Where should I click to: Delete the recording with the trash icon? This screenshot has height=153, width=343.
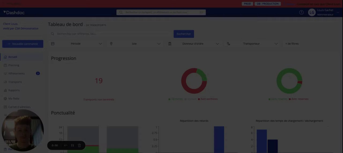79,146
